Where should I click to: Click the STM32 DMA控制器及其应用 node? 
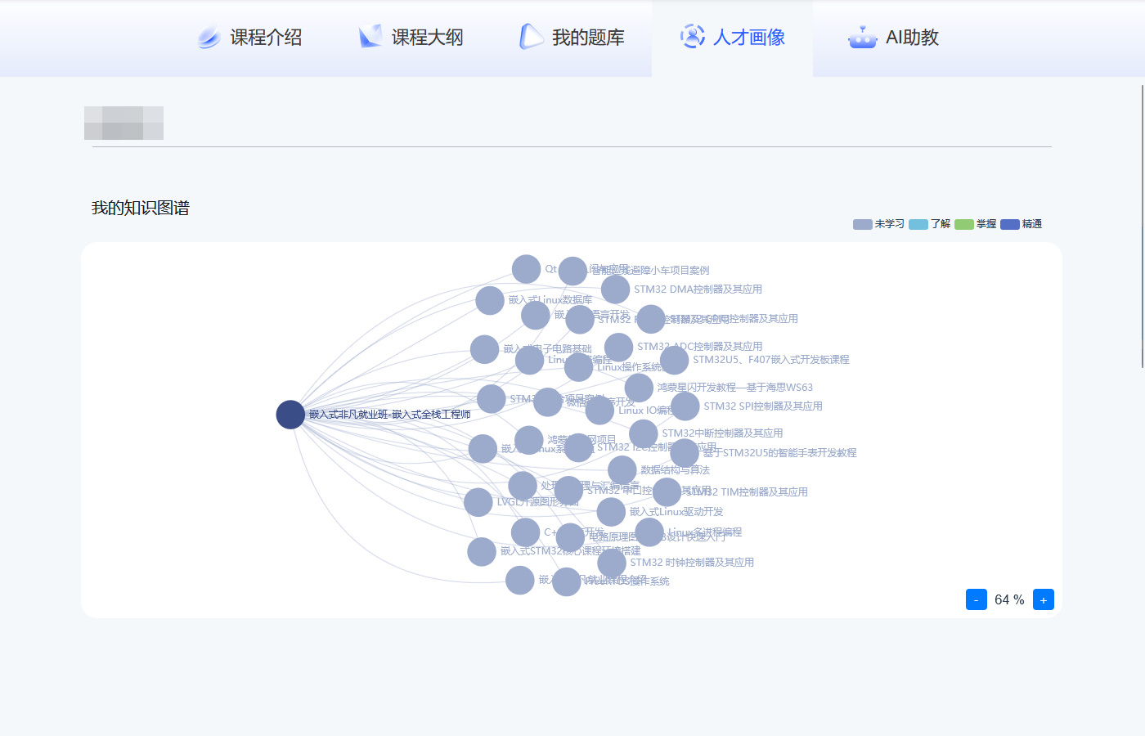click(615, 289)
